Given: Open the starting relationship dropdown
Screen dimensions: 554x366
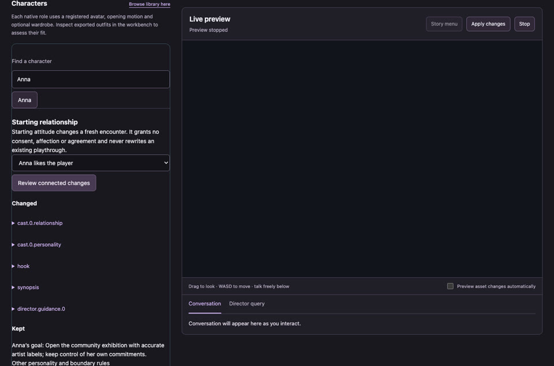Looking at the screenshot, I should click(91, 163).
